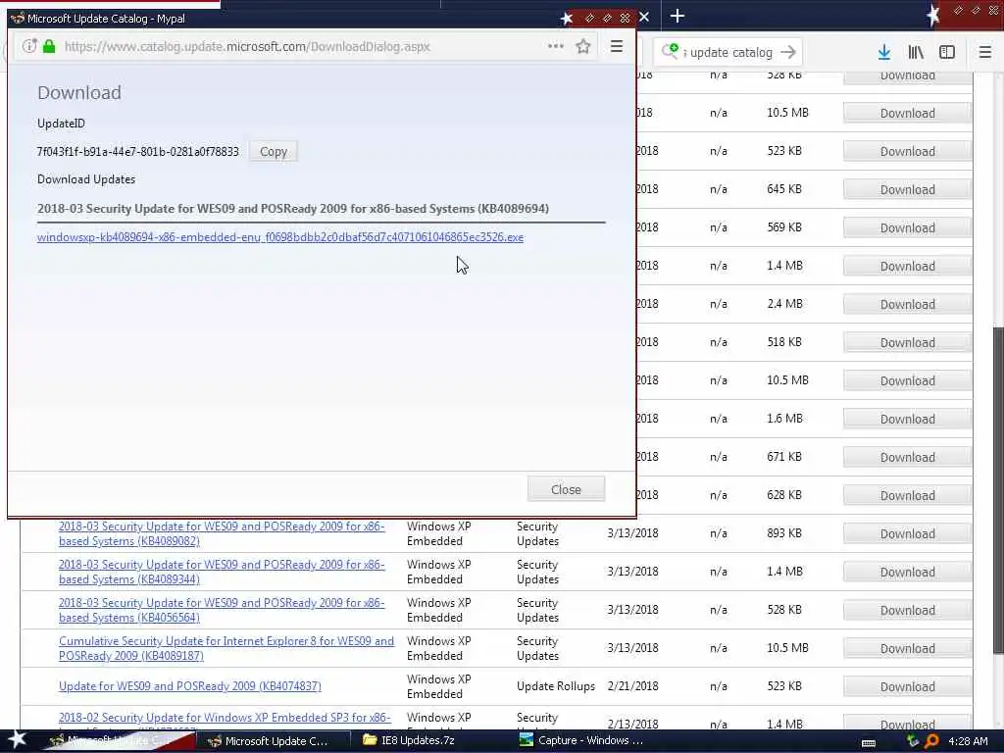This screenshot has height=753, width=1004.
Task: Click the search engine icon in search box
Action: click(671, 51)
